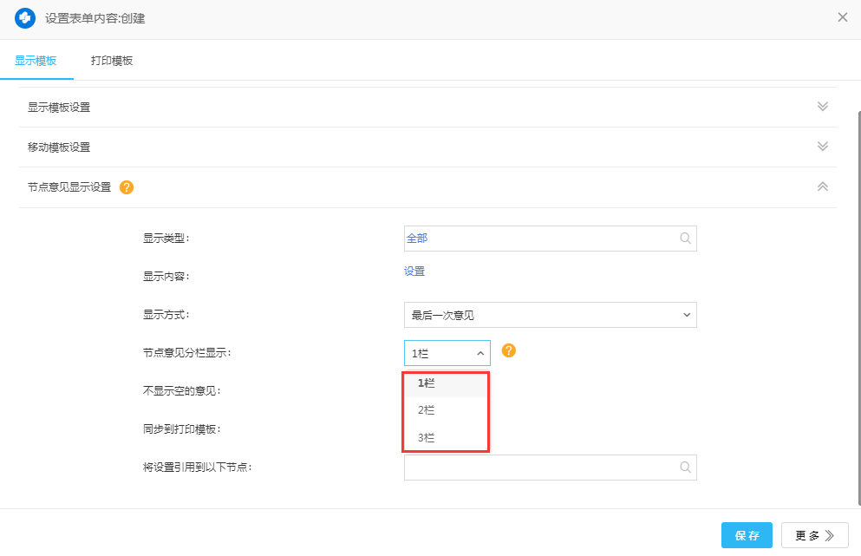Click search icon in 将设置引用到以下节点 field
This screenshot has width=861, height=556.
(x=685, y=468)
